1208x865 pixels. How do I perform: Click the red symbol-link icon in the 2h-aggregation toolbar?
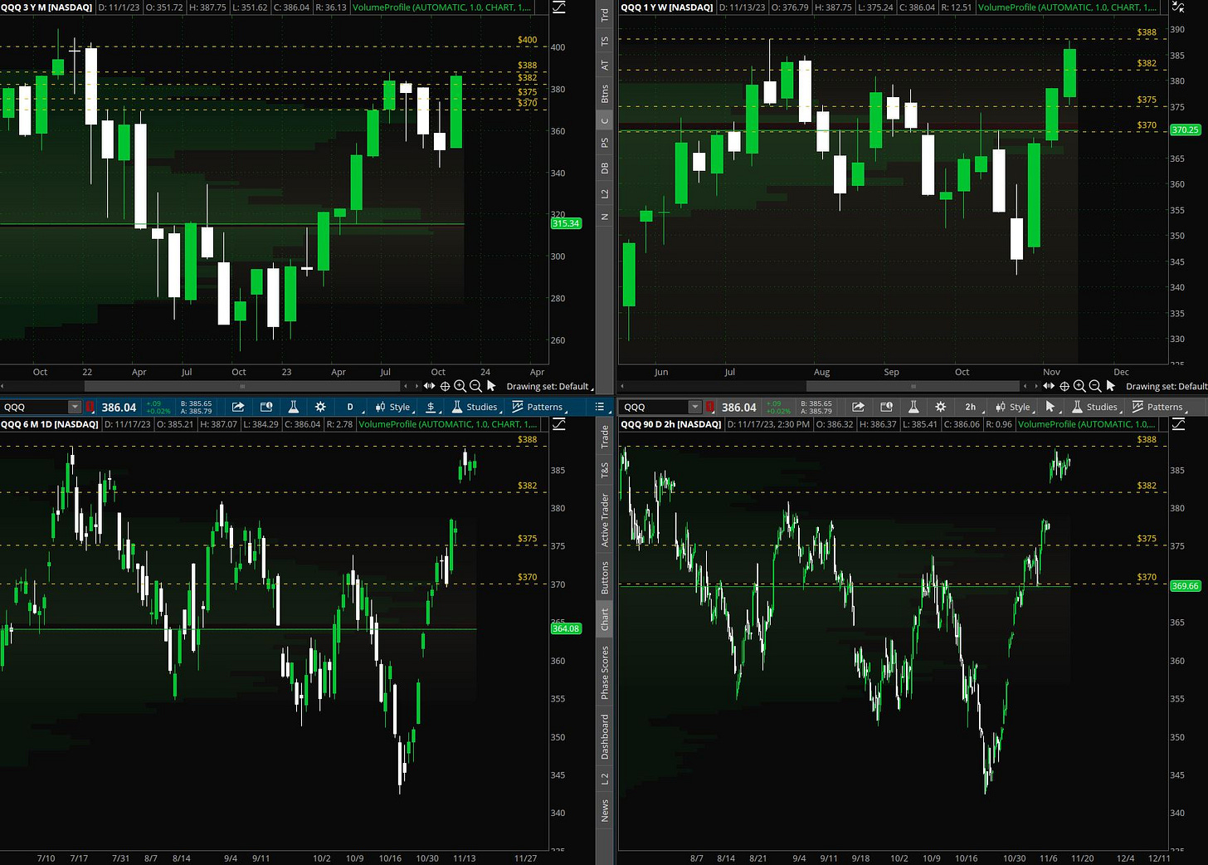(x=709, y=407)
